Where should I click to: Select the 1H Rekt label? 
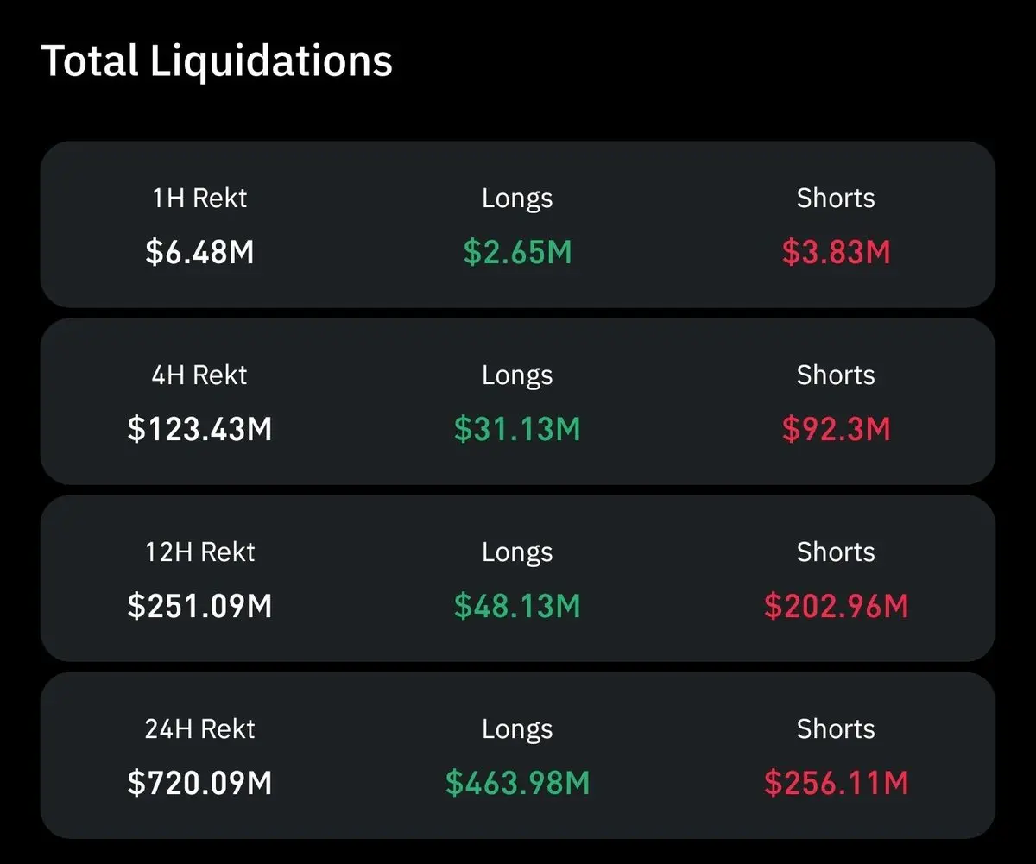[x=199, y=199]
